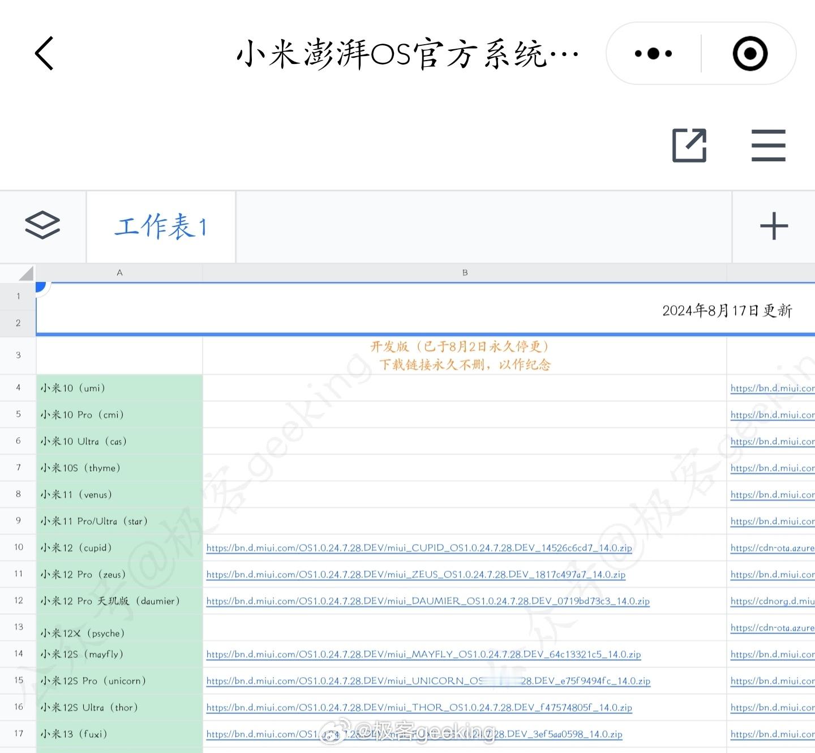Open the MAYFLY DEV zip download link

coord(423,654)
